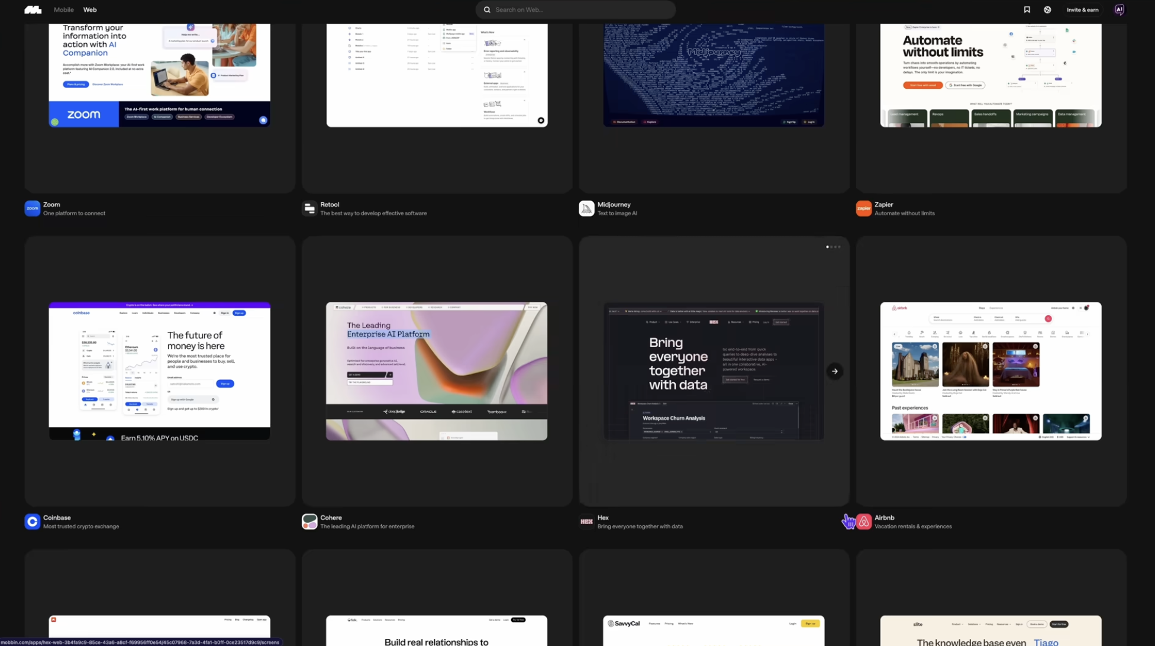The image size is (1155, 646).
Task: Click 'Text to image AI' description
Action: click(x=617, y=214)
